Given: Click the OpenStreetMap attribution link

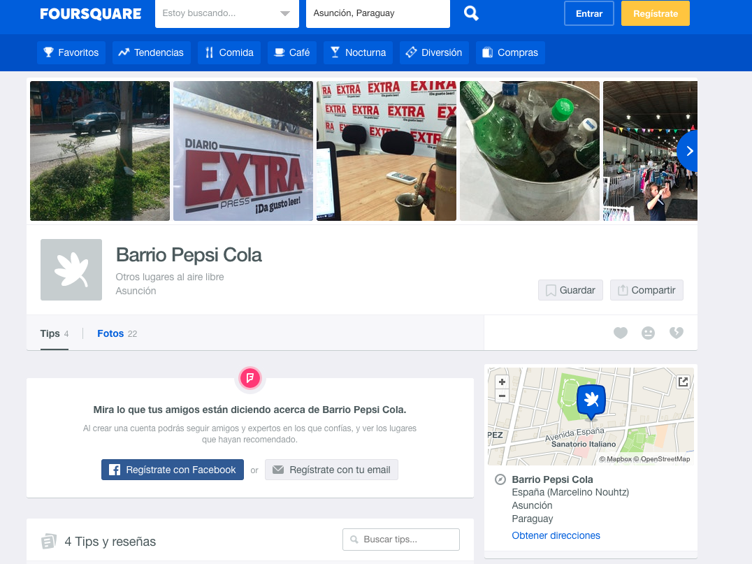Looking at the screenshot, I should [662, 459].
